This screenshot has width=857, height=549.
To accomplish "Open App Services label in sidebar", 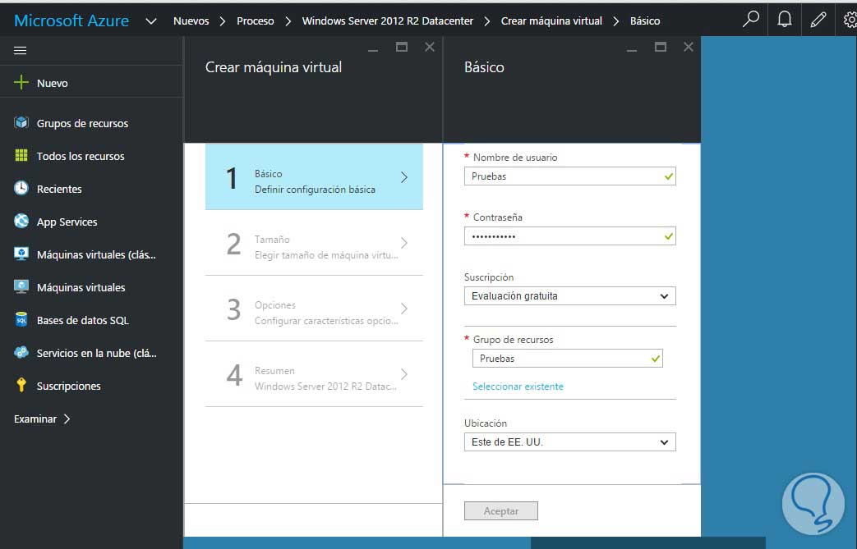I will tap(67, 222).
